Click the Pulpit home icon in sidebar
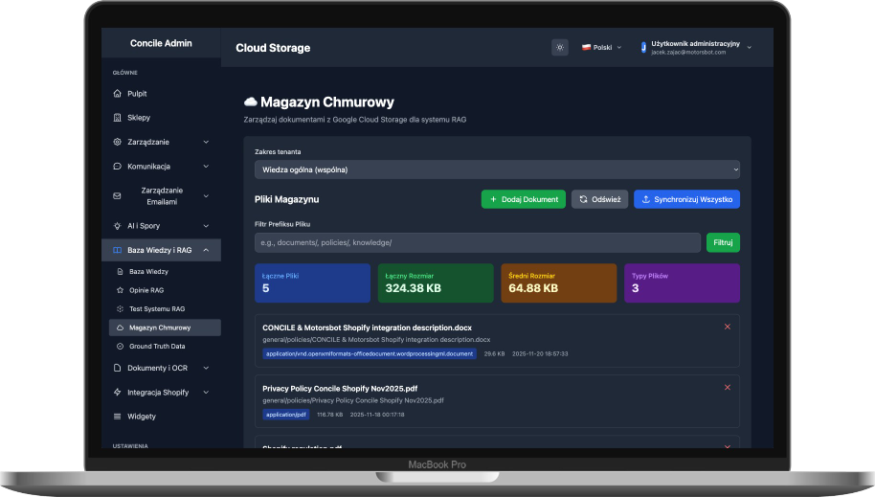This screenshot has height=497, width=875. [117, 94]
